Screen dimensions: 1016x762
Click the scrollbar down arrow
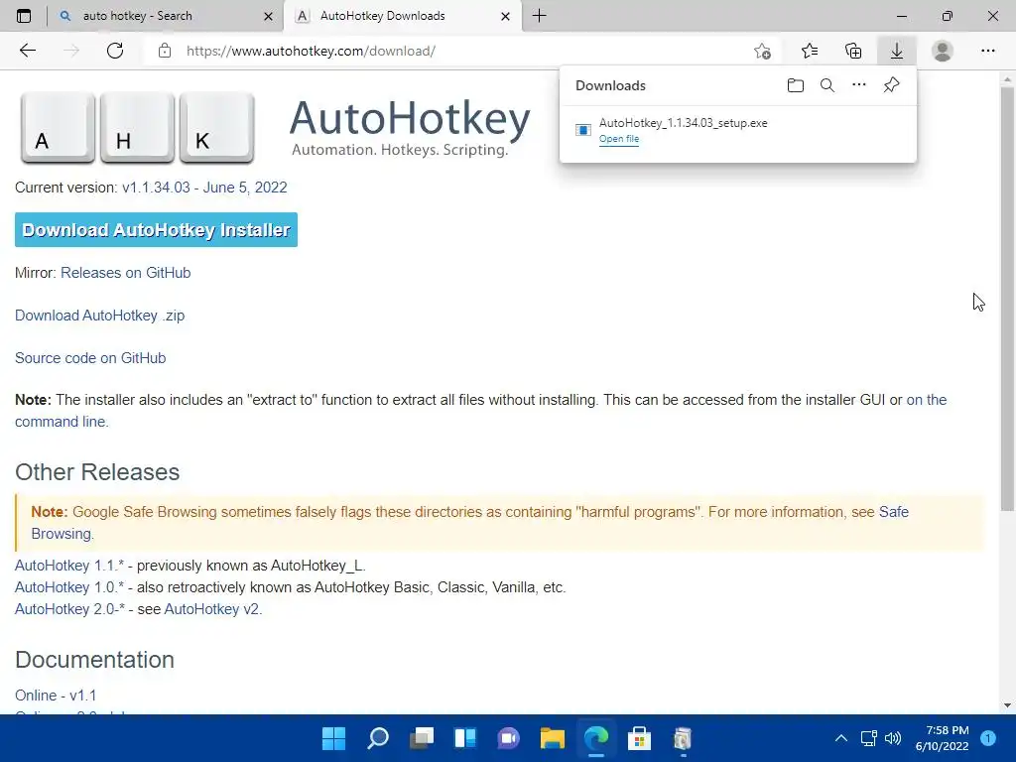(1007, 705)
